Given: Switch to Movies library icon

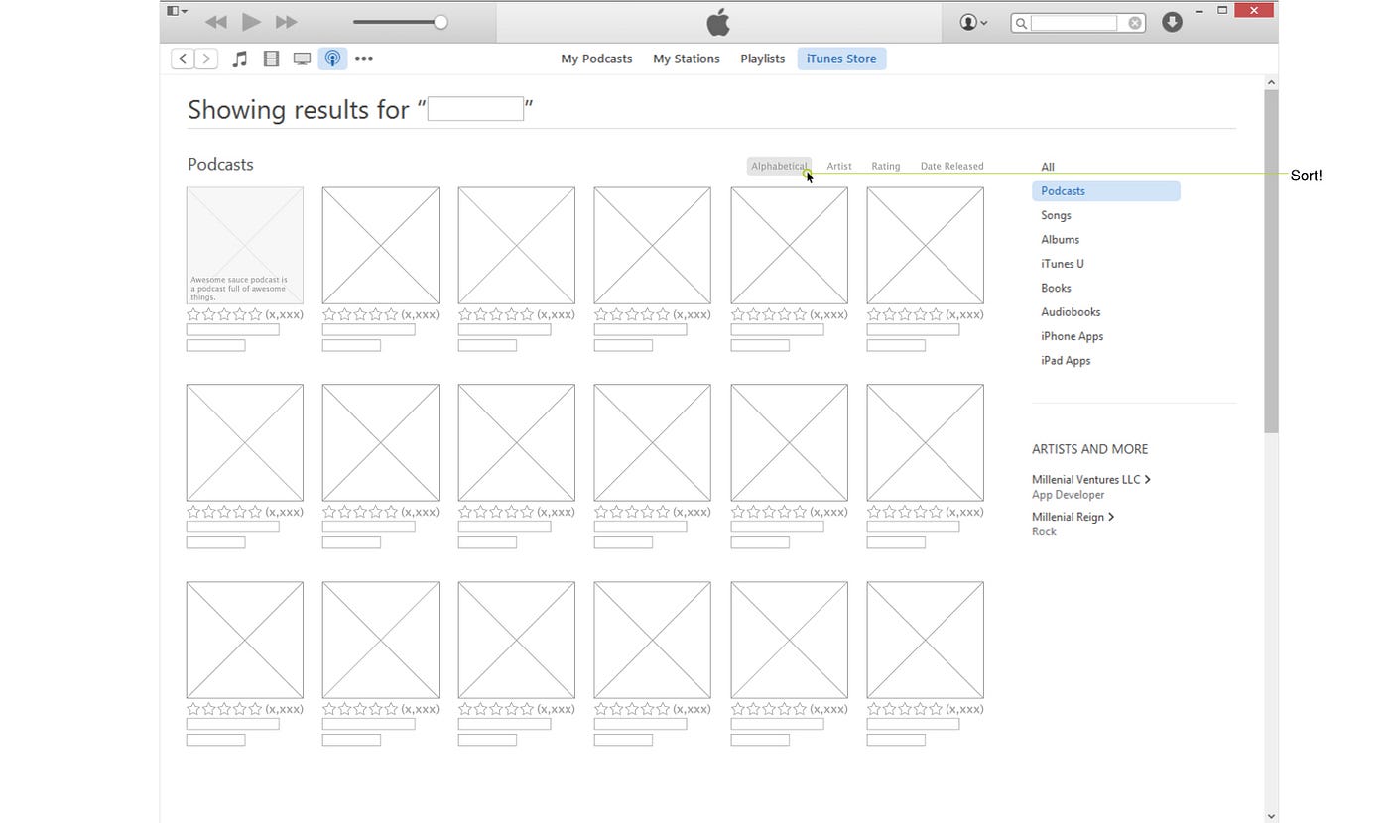Looking at the screenshot, I should click(271, 59).
